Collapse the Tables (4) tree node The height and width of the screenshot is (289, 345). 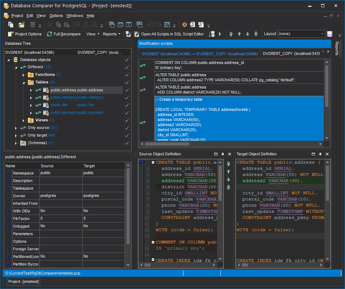tap(23, 83)
